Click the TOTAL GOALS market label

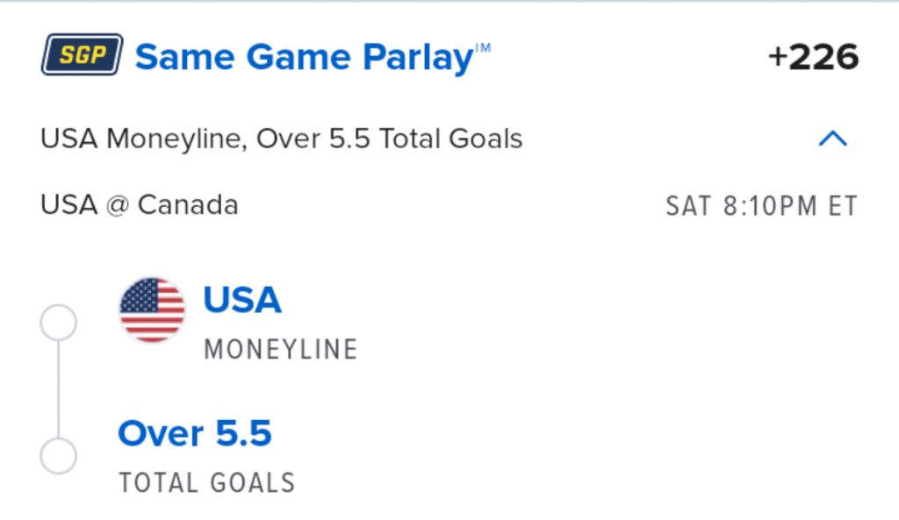207,482
